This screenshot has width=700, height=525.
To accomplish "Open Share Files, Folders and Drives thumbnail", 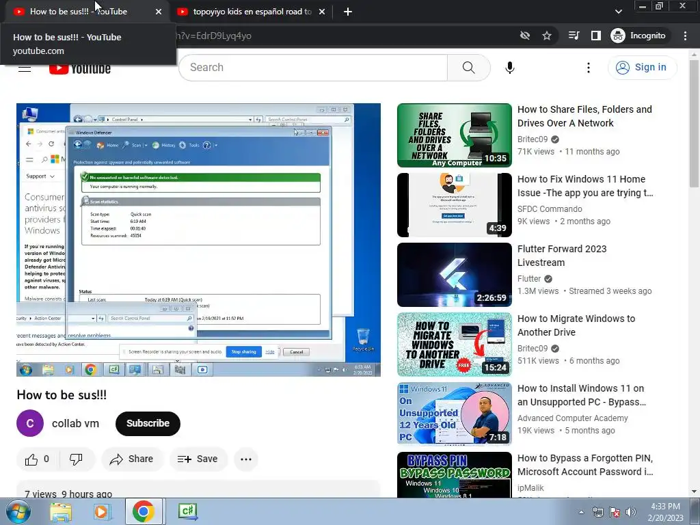I will pyautogui.click(x=455, y=135).
